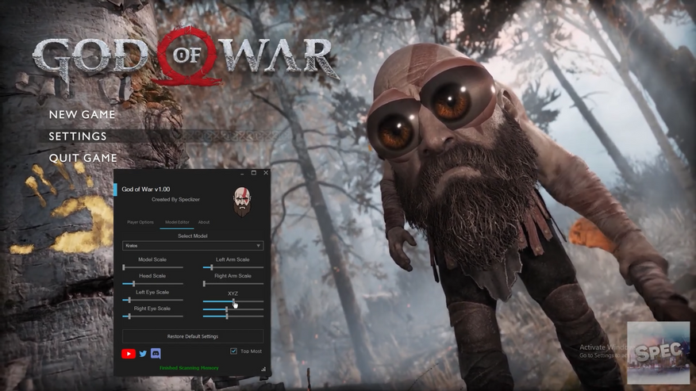The image size is (696, 391).
Task: Click the SPEC channel thumbnail
Action: point(658,353)
